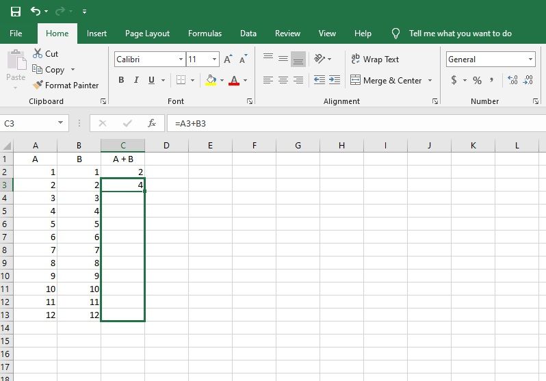Image resolution: width=546 pixels, height=381 pixels.
Task: Activate the Format Painter
Action: tap(66, 86)
